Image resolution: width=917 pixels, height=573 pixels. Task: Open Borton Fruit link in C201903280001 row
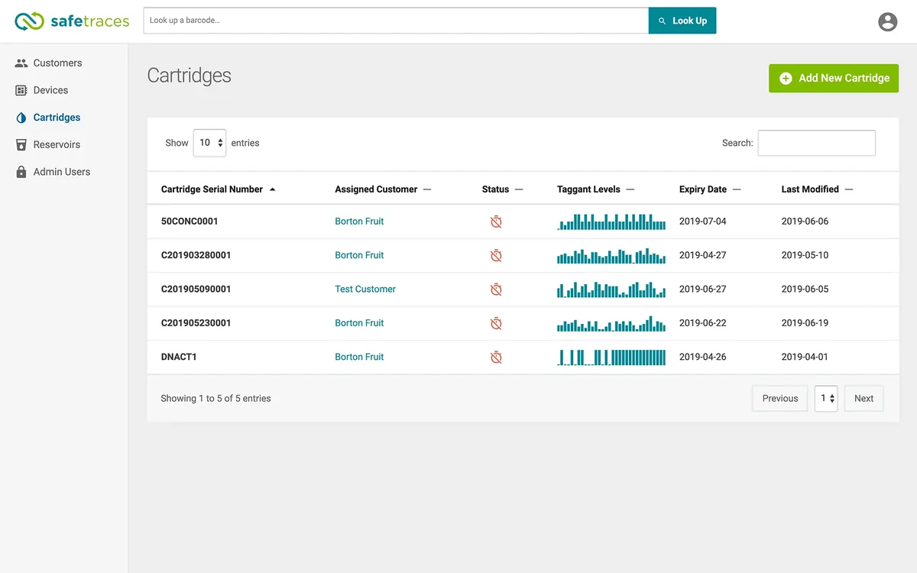point(359,255)
